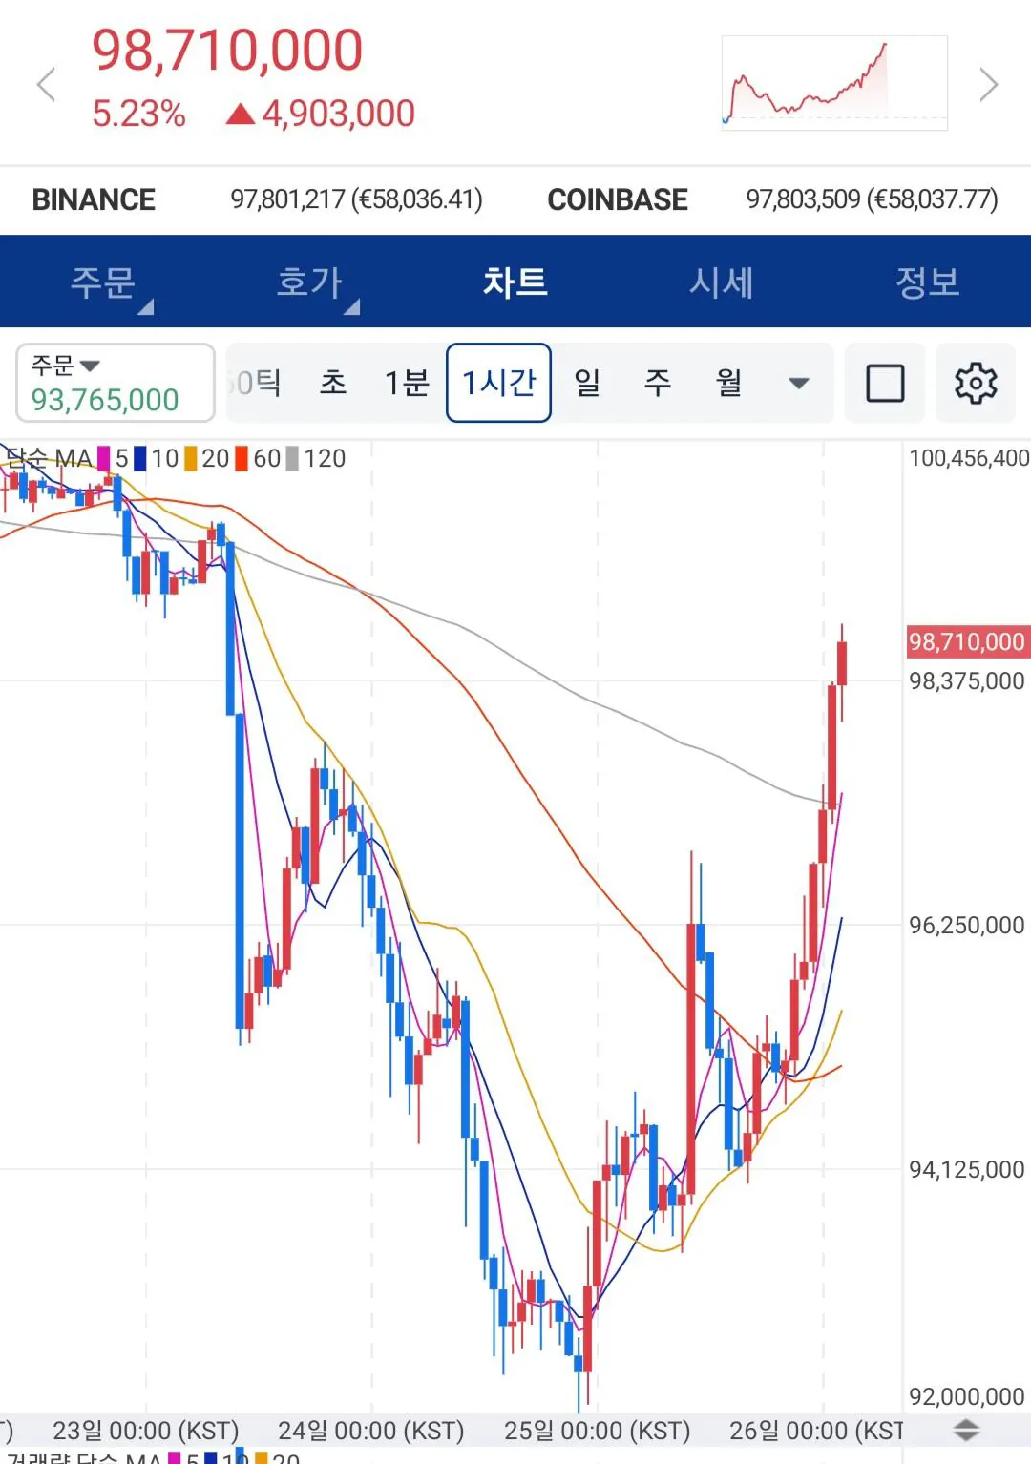Expand the 호가 tab submenu
This screenshot has width=1031, height=1464.
(x=310, y=282)
